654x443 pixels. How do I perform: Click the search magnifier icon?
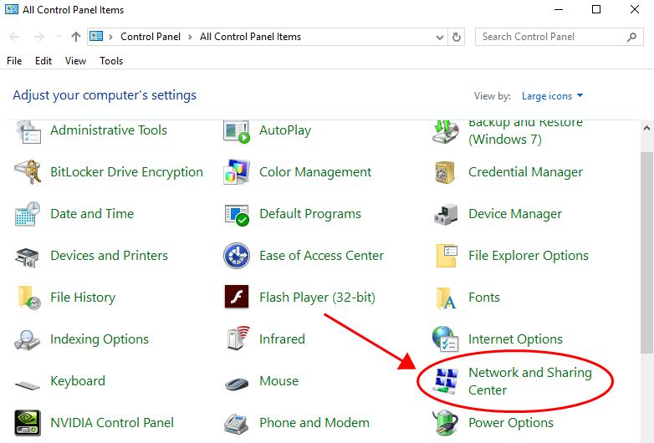632,37
